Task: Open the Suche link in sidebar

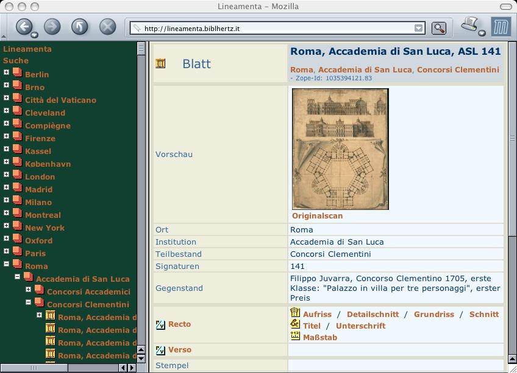Action: pos(16,60)
